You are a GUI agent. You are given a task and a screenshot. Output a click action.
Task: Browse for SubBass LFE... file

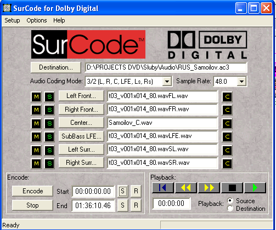pos(81,136)
